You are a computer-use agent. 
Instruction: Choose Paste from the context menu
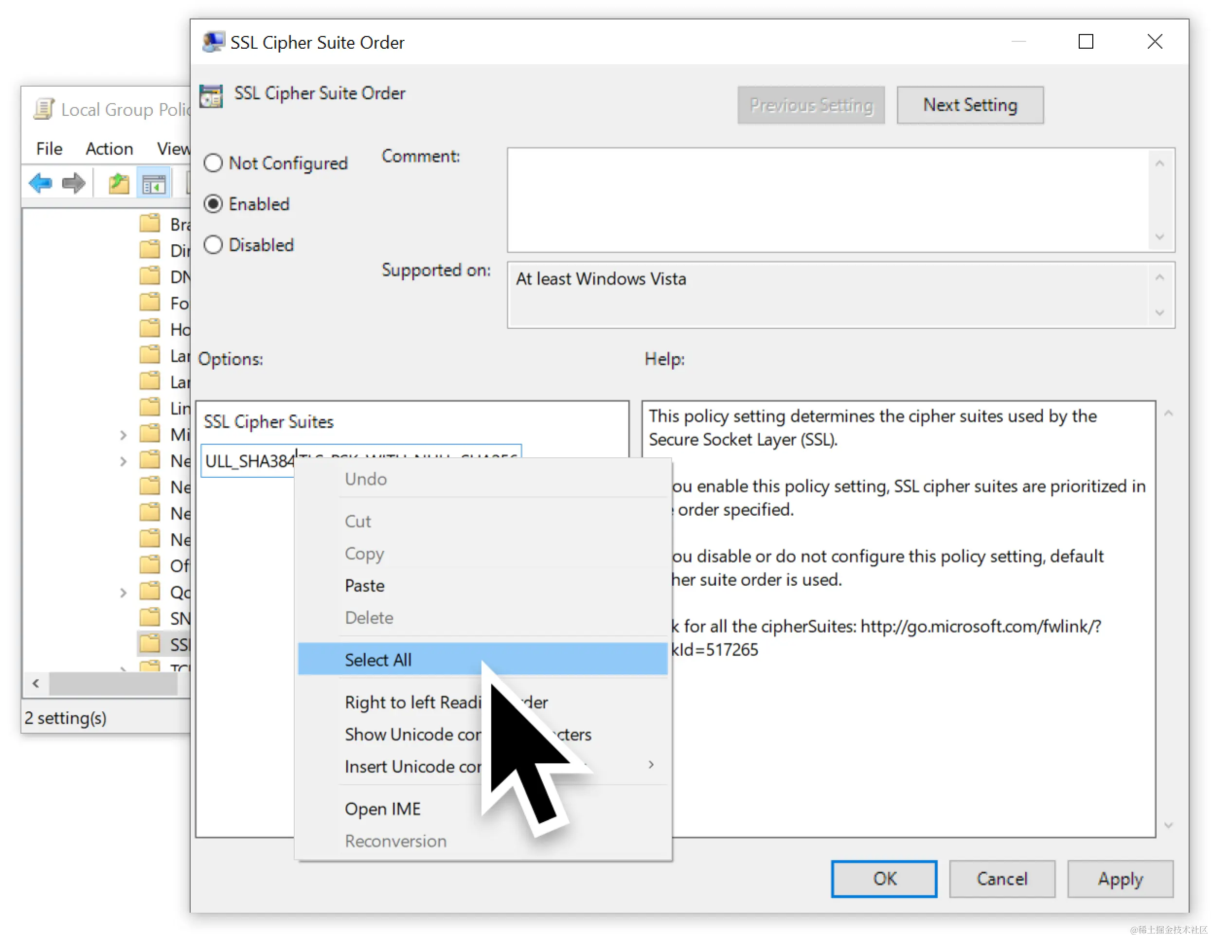[364, 586]
